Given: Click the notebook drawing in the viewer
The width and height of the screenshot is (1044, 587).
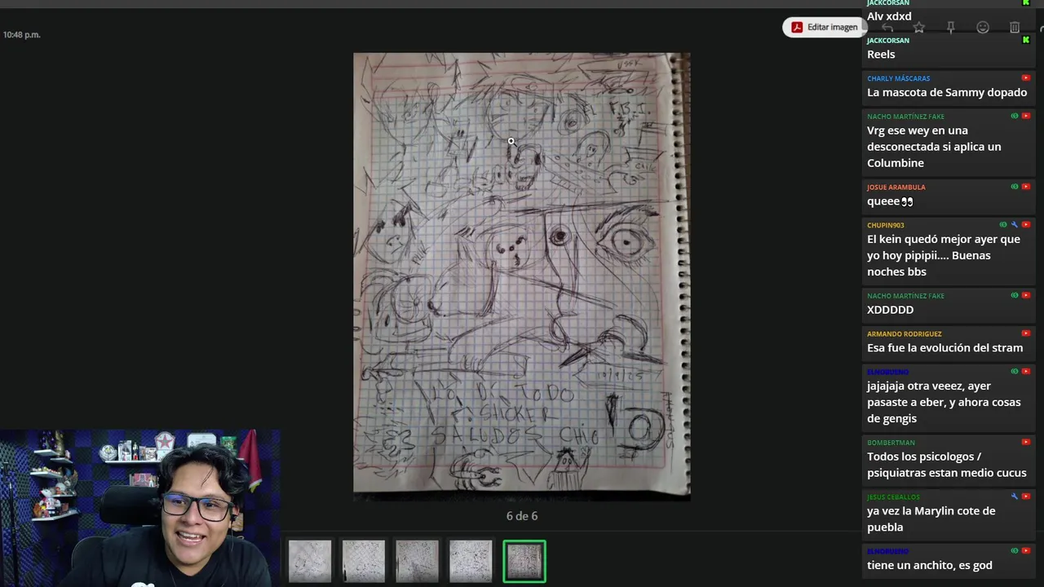Looking at the screenshot, I should click(x=522, y=275).
